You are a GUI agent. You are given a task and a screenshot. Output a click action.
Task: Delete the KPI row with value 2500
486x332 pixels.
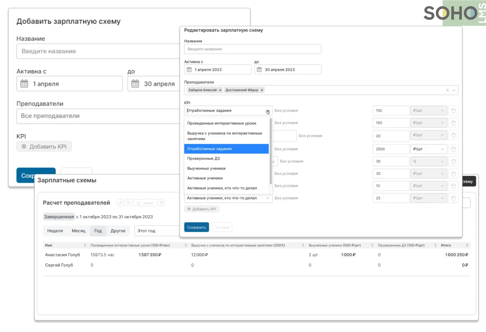tap(453, 149)
